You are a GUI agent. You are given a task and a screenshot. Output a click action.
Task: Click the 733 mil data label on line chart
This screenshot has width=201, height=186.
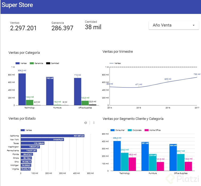pos(197,74)
